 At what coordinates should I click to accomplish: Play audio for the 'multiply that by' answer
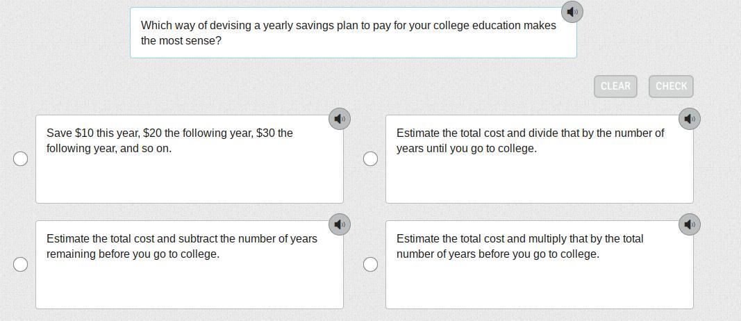click(689, 224)
